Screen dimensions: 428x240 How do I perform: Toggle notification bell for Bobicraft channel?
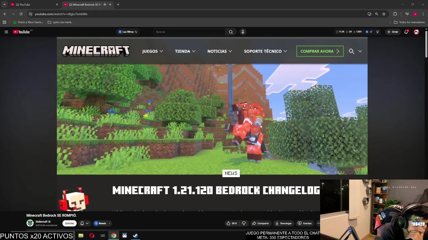tap(82, 223)
